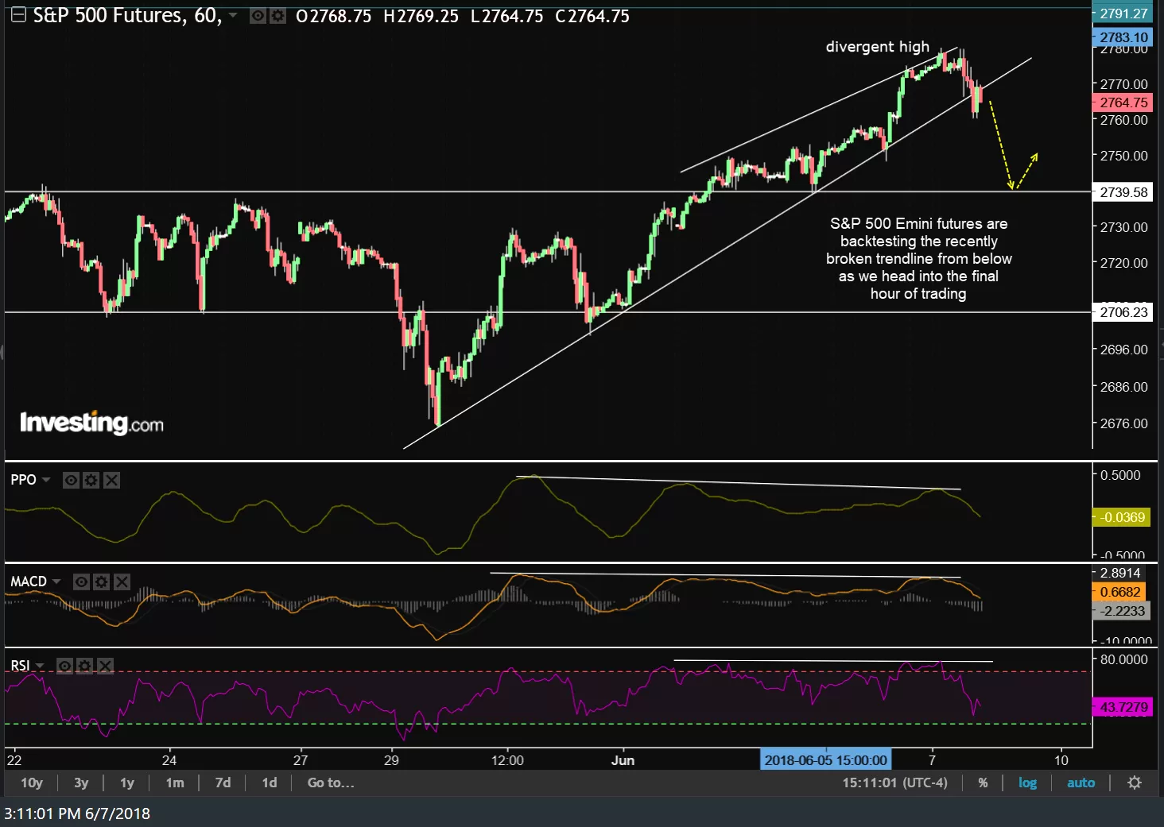Click the 12:00 label on time axis
This screenshot has height=827, width=1164.
point(507,760)
